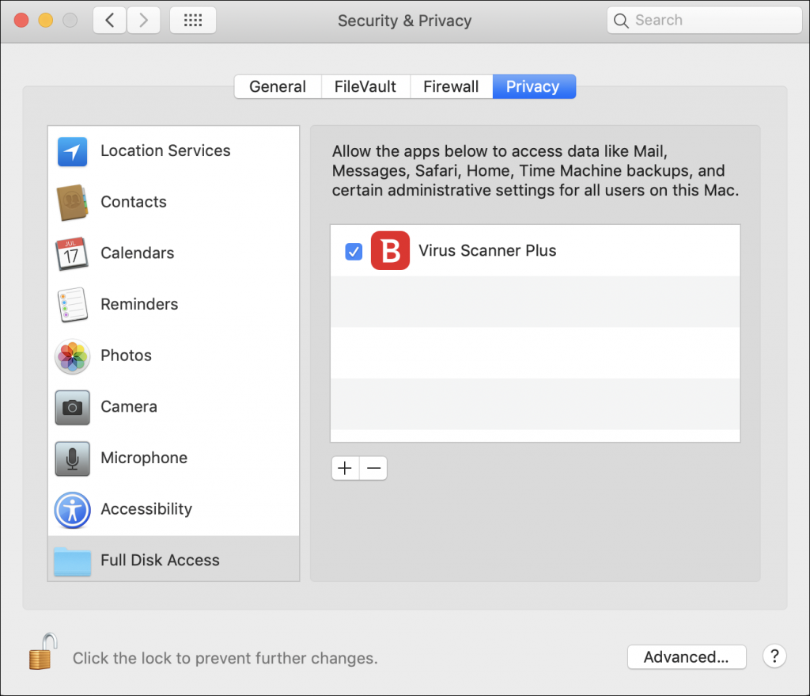Switch to the General tab
This screenshot has width=810, height=696.
click(278, 86)
